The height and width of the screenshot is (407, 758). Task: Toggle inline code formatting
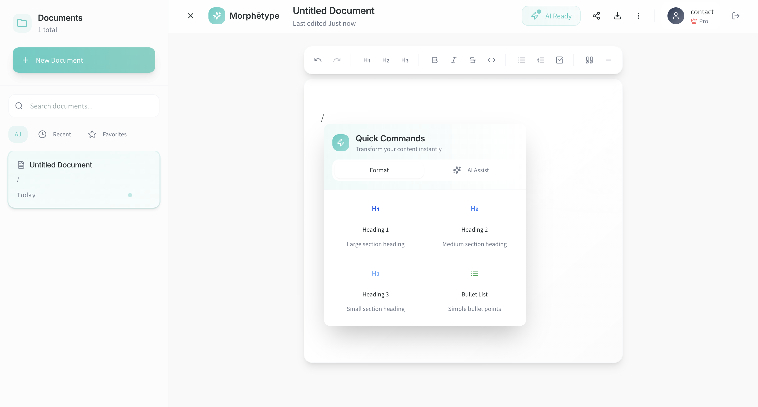[x=492, y=60]
